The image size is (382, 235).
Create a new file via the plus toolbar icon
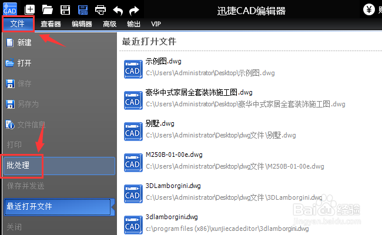click(30, 10)
